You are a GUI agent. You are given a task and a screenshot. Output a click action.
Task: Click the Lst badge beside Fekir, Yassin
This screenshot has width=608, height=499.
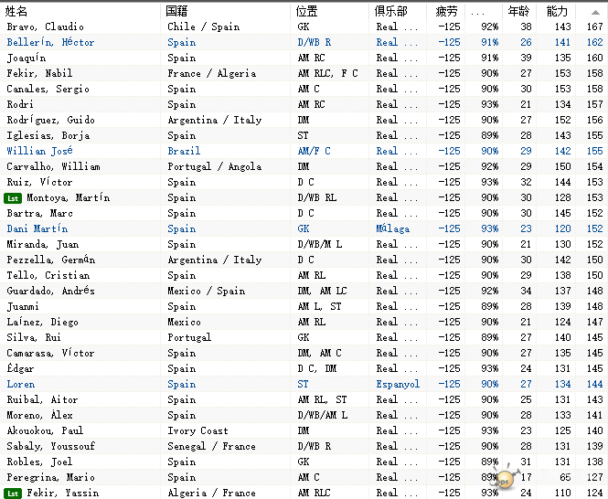pyautogui.click(x=13, y=494)
